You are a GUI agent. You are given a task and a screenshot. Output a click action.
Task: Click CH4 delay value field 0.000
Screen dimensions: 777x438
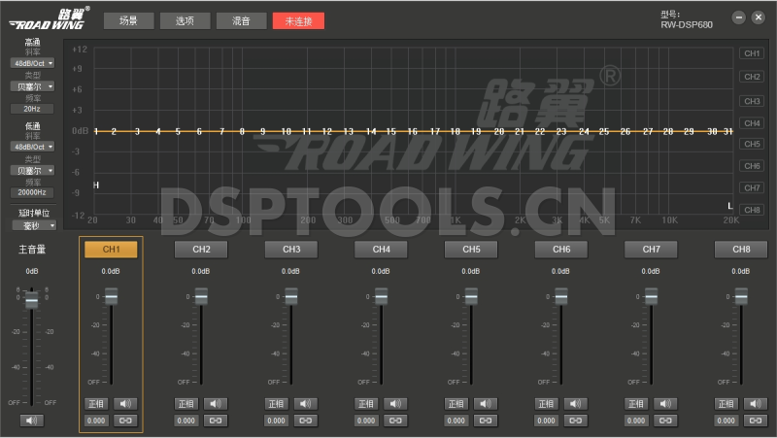pyautogui.click(x=366, y=421)
